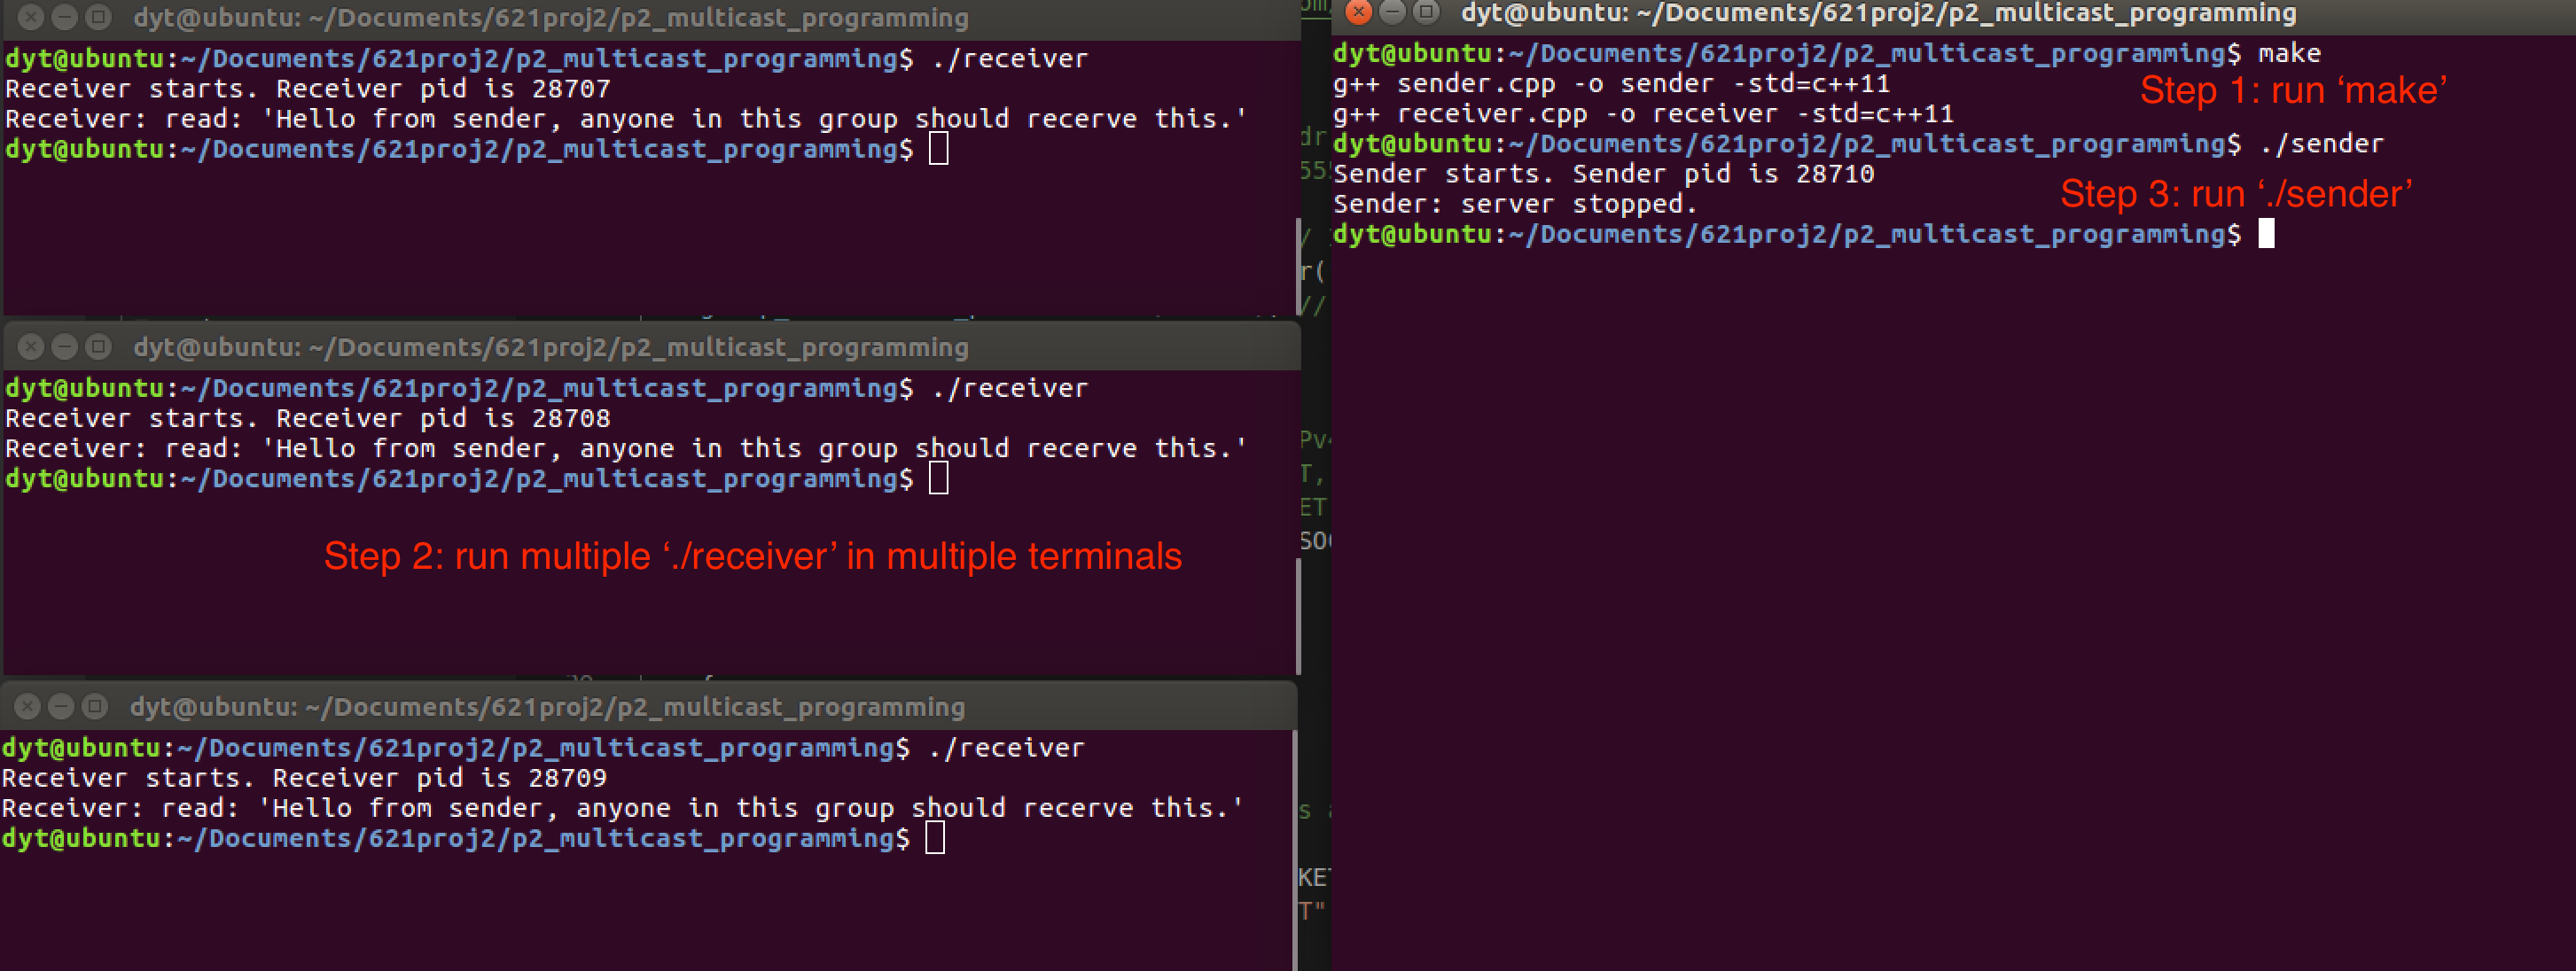
Task: Minimize the terminal showing receiver pid 28708
Action: pos(64,346)
